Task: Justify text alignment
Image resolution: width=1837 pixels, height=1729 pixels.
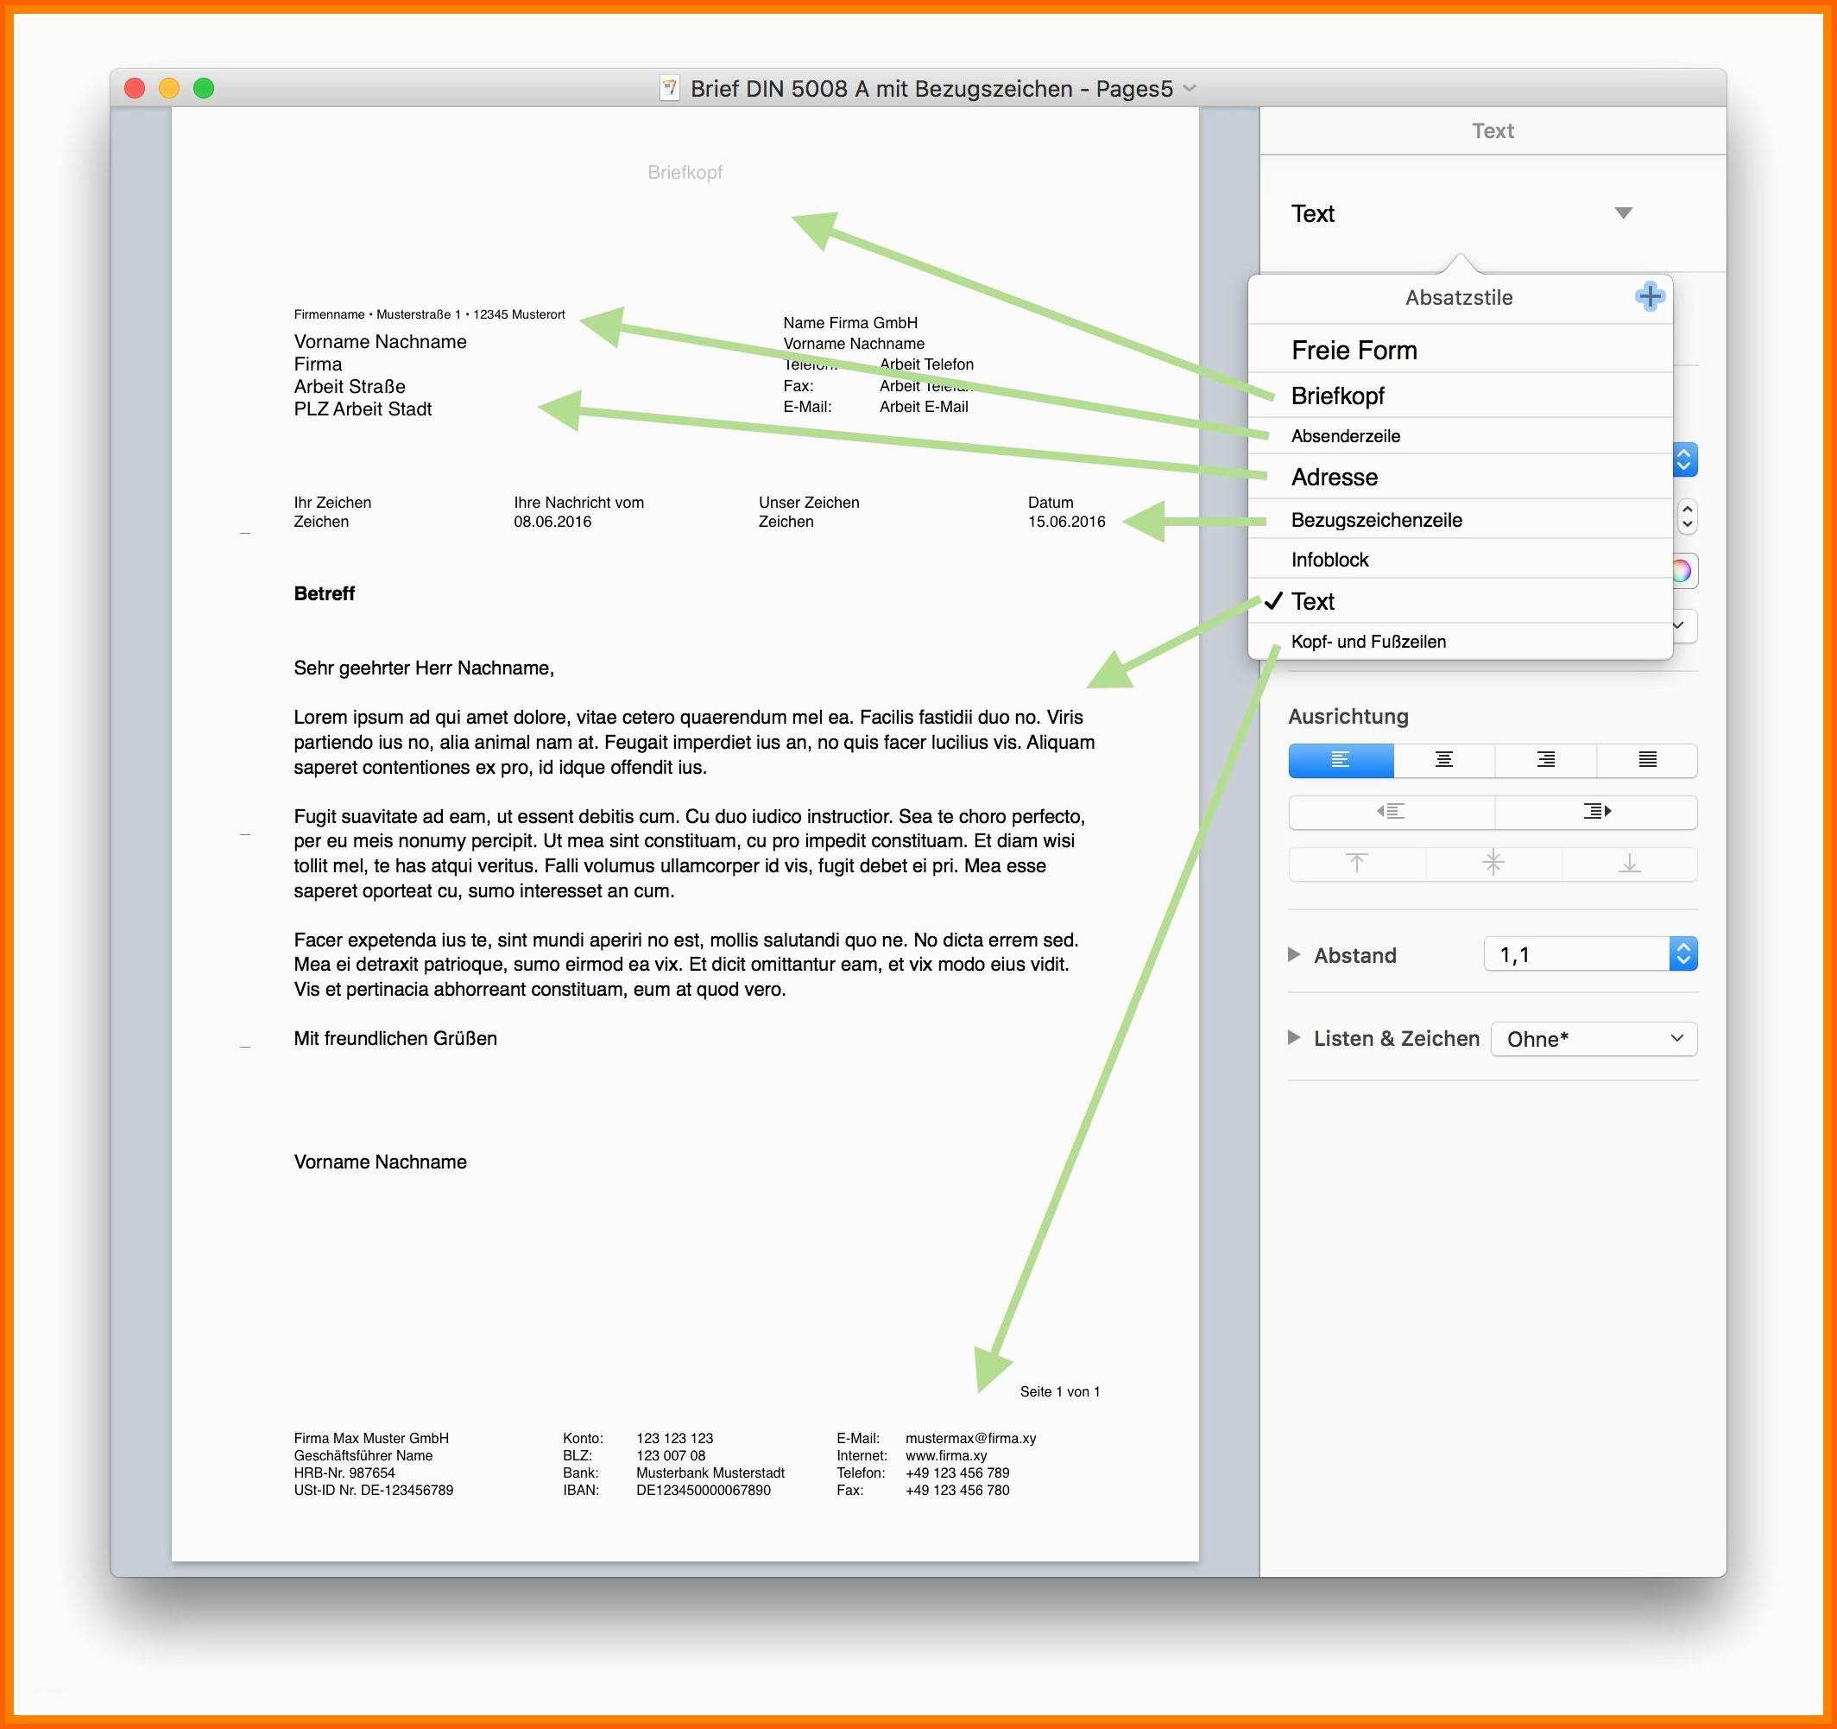Action: pyautogui.click(x=1646, y=760)
